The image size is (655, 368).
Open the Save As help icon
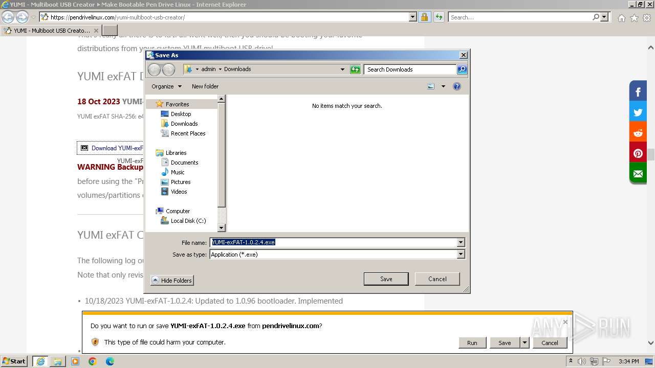tap(457, 86)
